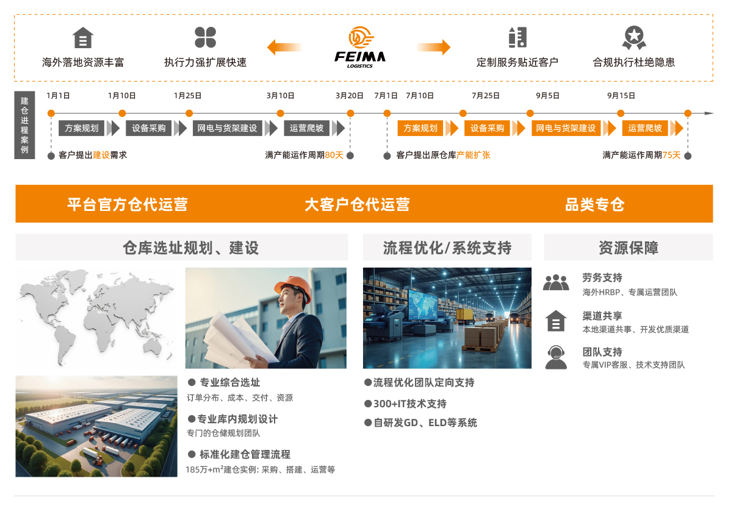
Task: Click the headset icon for 团队支持
Action: pyautogui.click(x=556, y=358)
